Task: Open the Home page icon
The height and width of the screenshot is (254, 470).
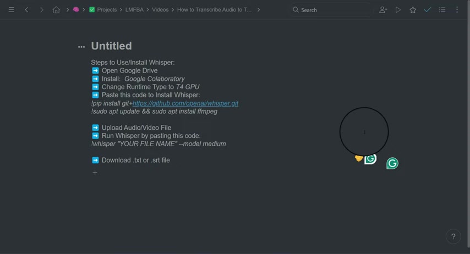Action: (x=56, y=10)
